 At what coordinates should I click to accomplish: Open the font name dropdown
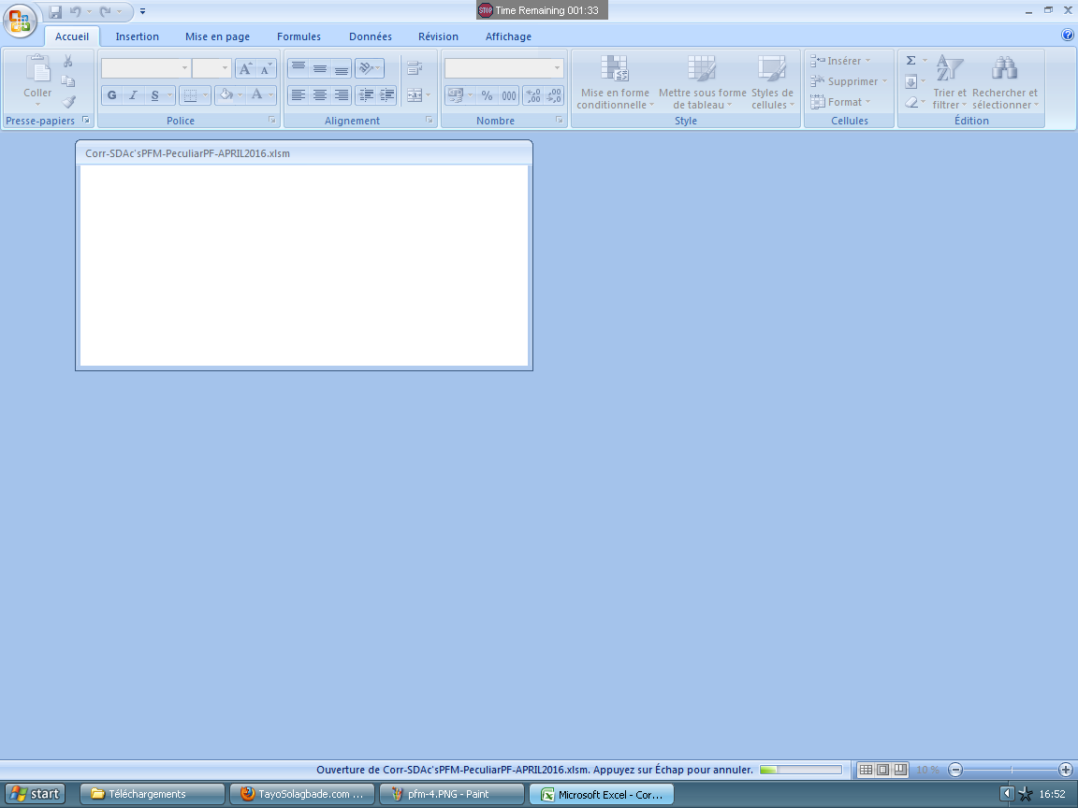[184, 68]
